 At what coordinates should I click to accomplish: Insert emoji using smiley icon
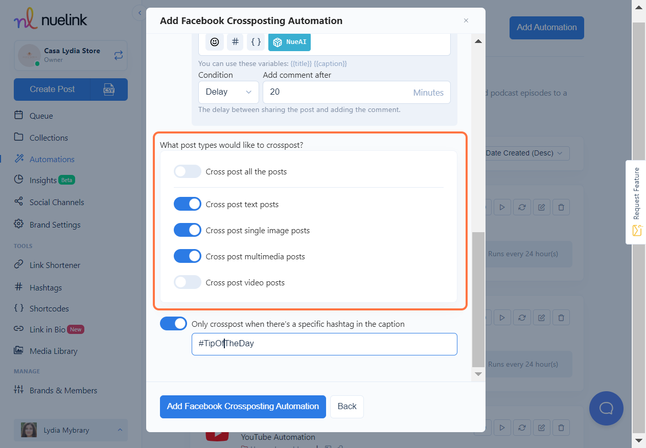(x=215, y=42)
